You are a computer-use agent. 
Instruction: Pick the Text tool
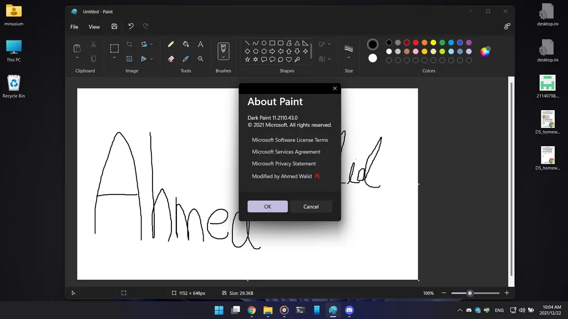pos(200,44)
